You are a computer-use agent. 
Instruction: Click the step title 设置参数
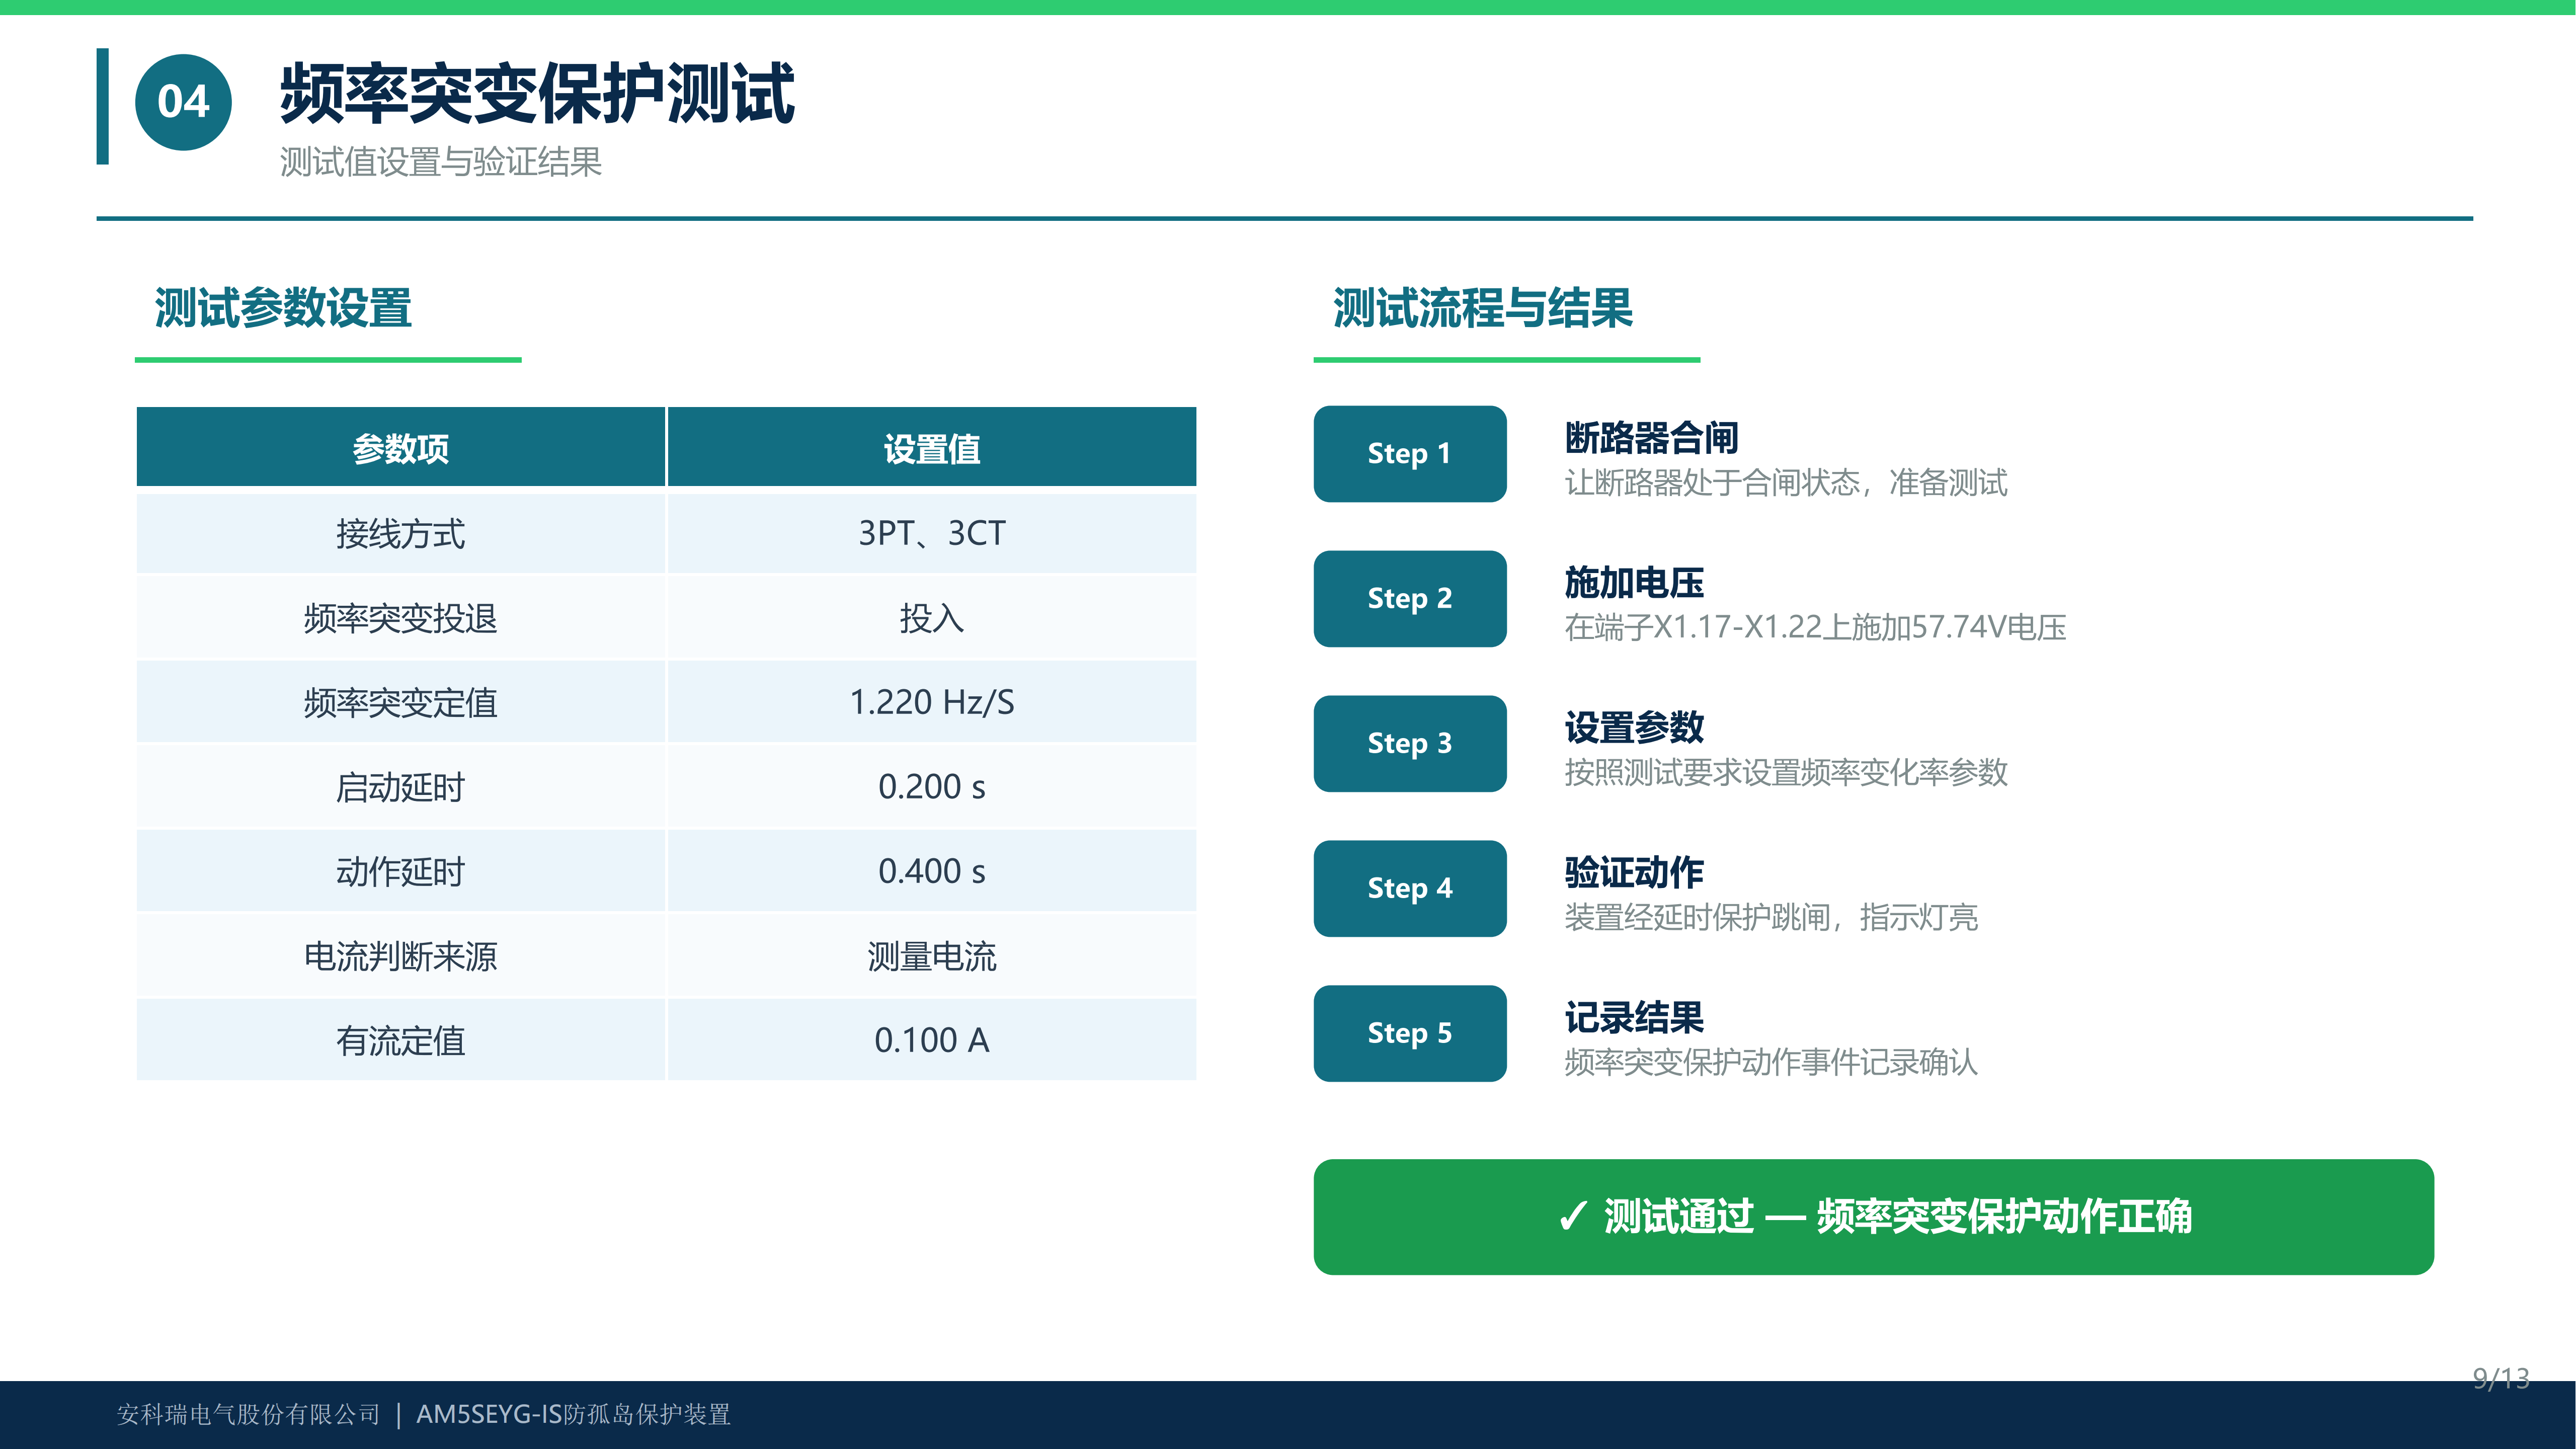[x=1634, y=727]
